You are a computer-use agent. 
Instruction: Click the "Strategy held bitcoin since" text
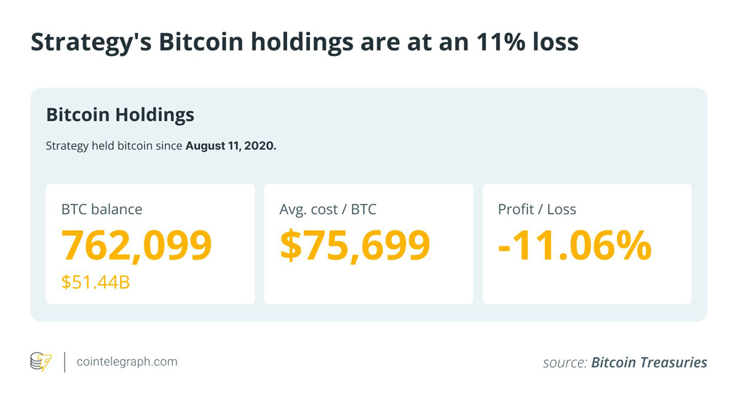114,146
